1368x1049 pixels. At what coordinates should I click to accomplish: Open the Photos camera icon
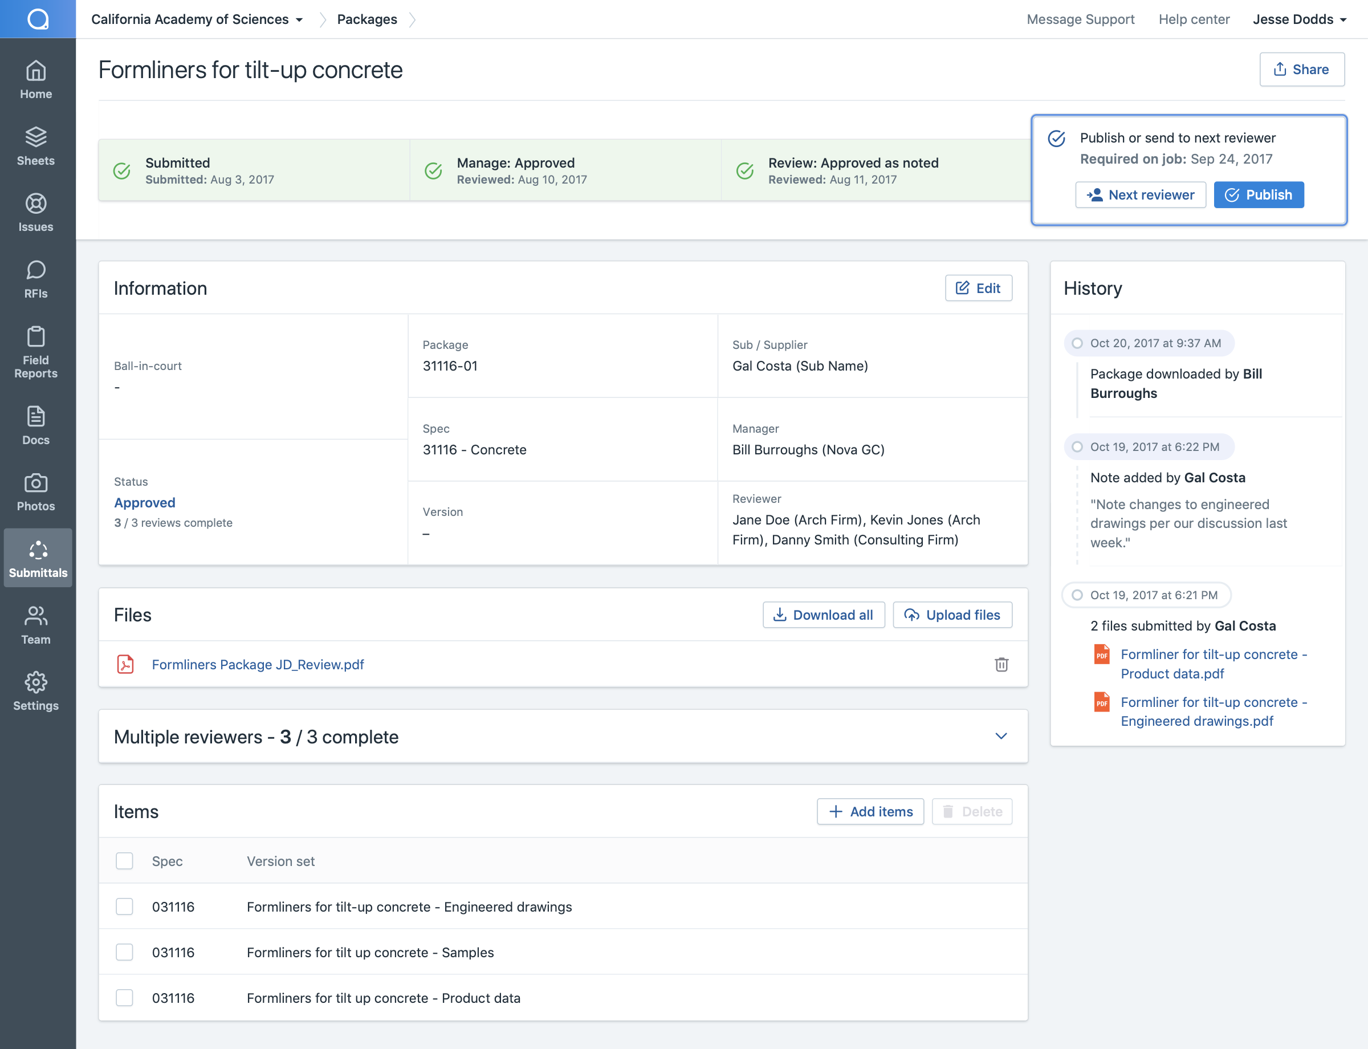[35, 483]
